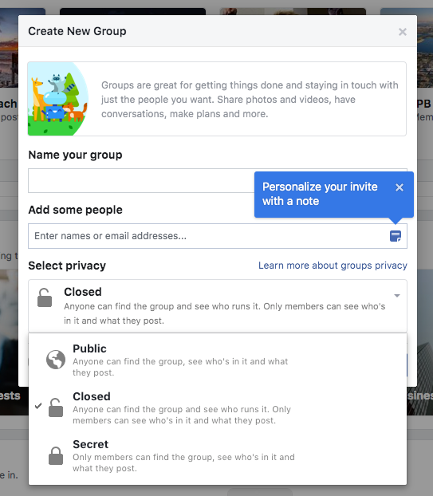The image size is (433, 496).
Task: Click the locked padlock icon for Secret
Action: pyautogui.click(x=56, y=455)
